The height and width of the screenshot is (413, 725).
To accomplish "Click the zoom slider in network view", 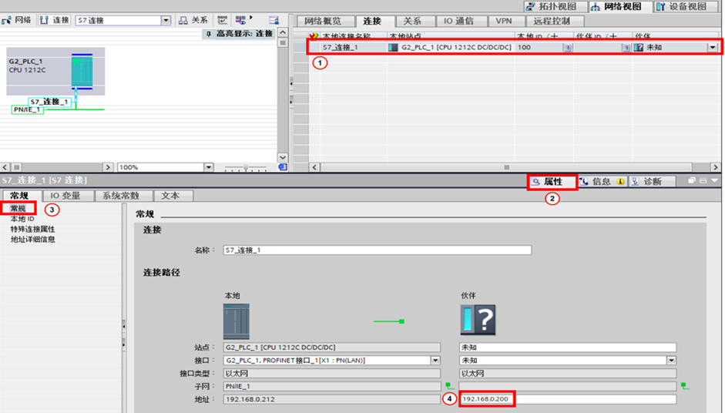I will click(x=245, y=167).
